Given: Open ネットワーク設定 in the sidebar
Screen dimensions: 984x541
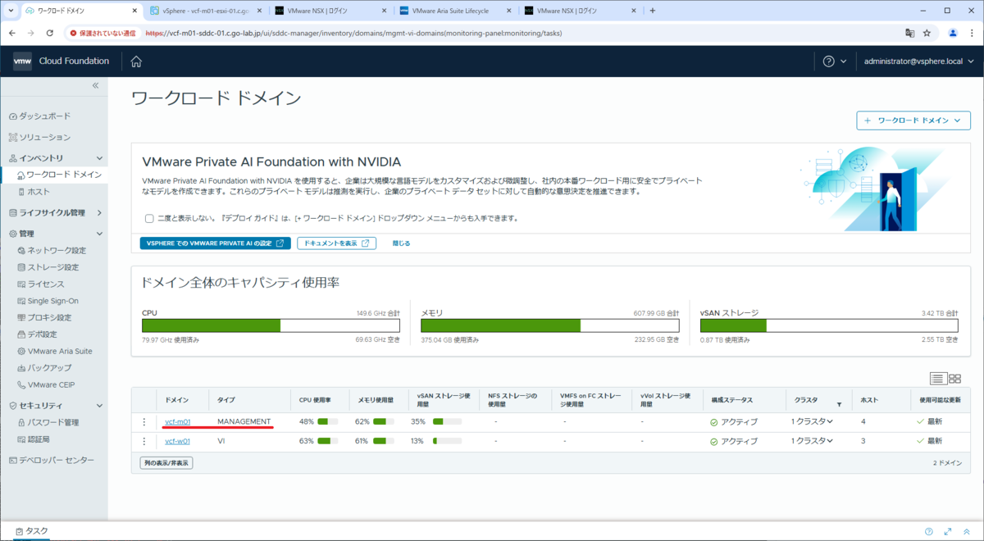Looking at the screenshot, I should click(x=57, y=250).
